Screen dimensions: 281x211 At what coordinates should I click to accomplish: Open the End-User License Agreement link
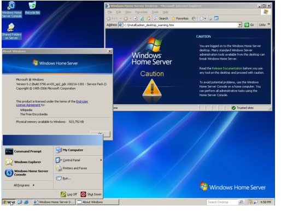(52, 103)
